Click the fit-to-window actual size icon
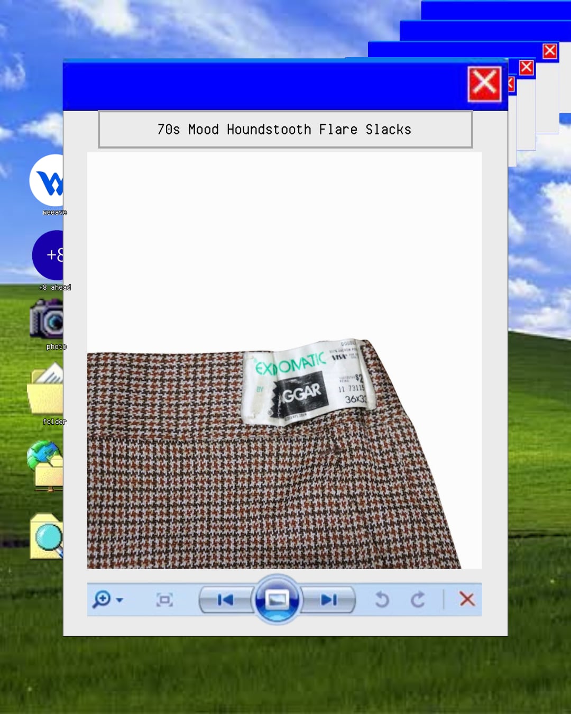571x714 pixels. (164, 600)
